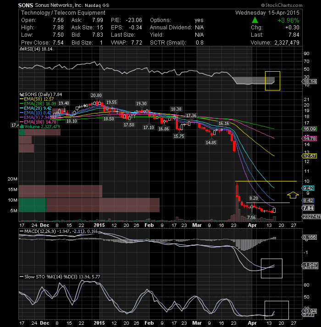This screenshot has height=327, width=321.
Task: Click the Apr label on upper date axis
Action: tap(252, 225)
